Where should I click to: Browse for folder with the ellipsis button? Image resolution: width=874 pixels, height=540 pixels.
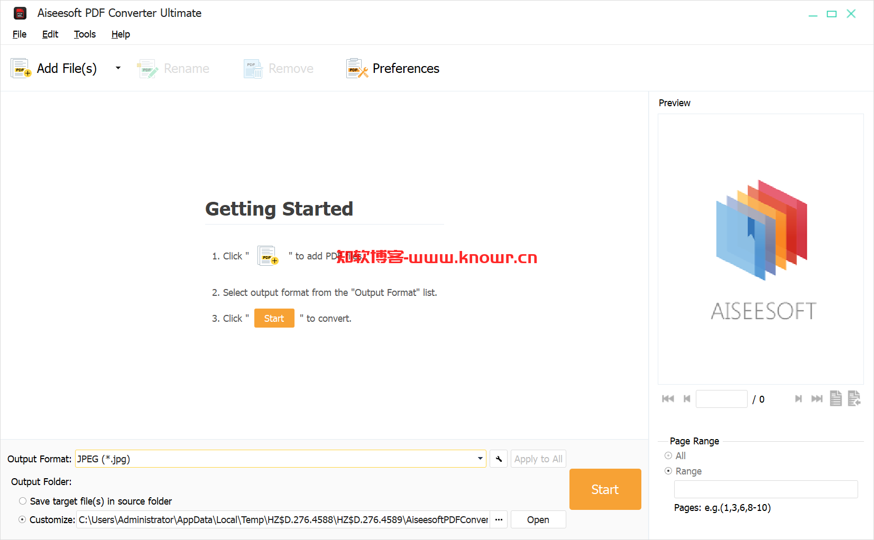499,519
